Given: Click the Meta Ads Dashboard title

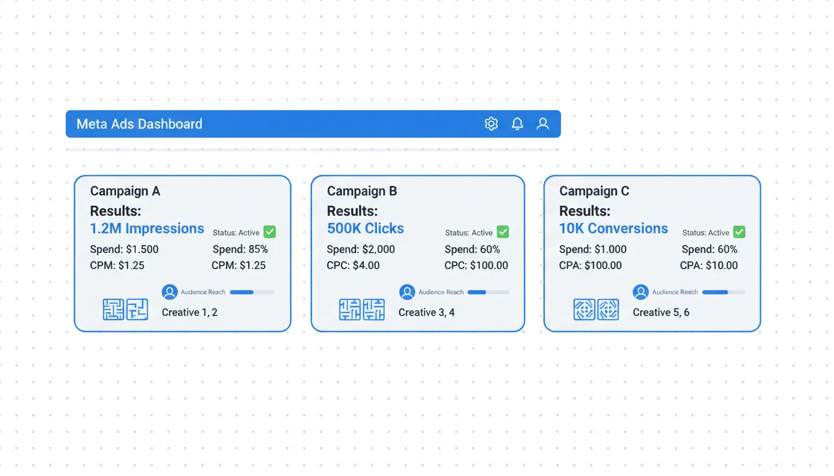Looking at the screenshot, I should point(139,124).
